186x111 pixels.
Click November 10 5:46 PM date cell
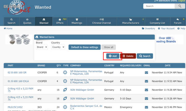click(x=167, y=107)
